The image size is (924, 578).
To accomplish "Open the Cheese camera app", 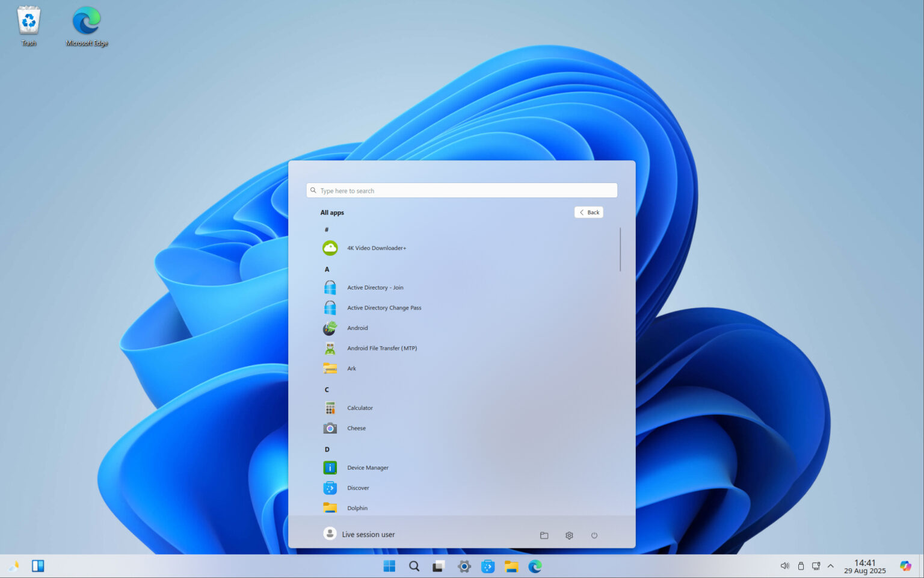I will click(356, 428).
